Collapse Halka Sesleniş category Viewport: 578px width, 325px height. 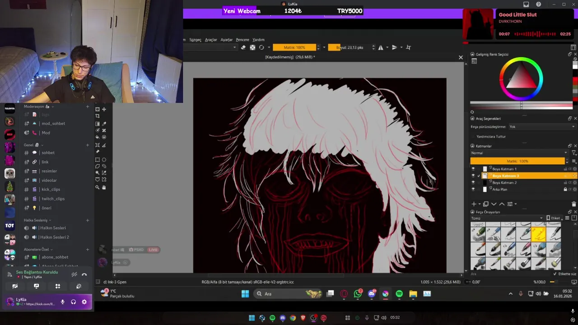click(x=37, y=220)
